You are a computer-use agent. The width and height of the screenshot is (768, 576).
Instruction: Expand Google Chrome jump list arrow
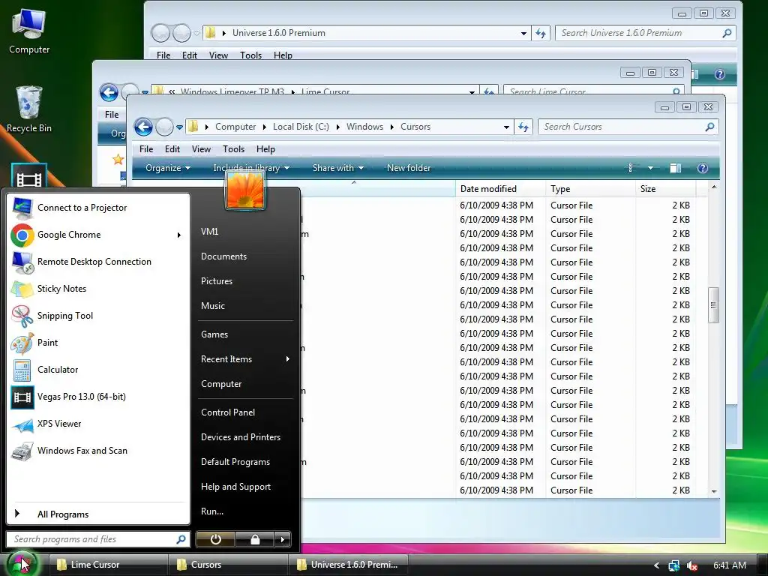coord(179,235)
